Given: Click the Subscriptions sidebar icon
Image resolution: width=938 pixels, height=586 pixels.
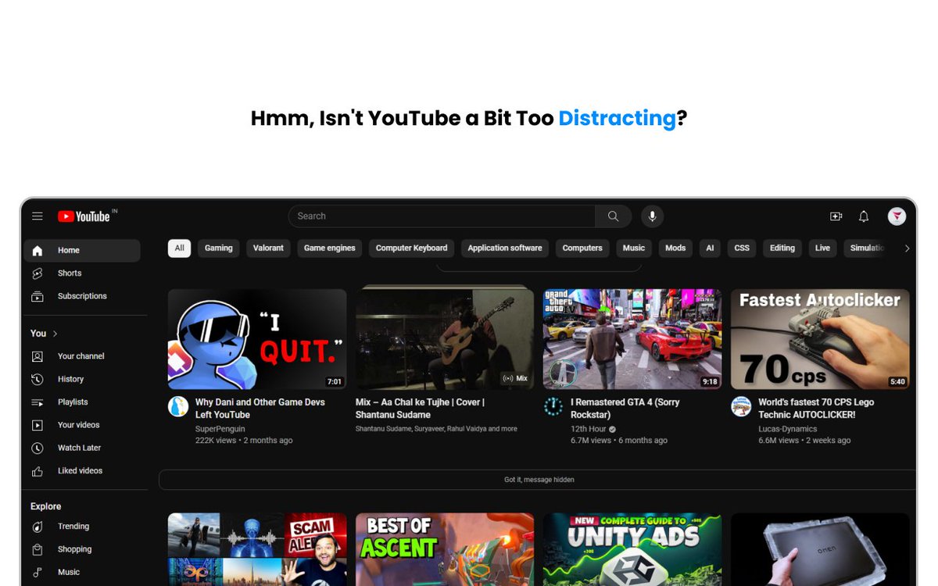Looking at the screenshot, I should coord(38,296).
